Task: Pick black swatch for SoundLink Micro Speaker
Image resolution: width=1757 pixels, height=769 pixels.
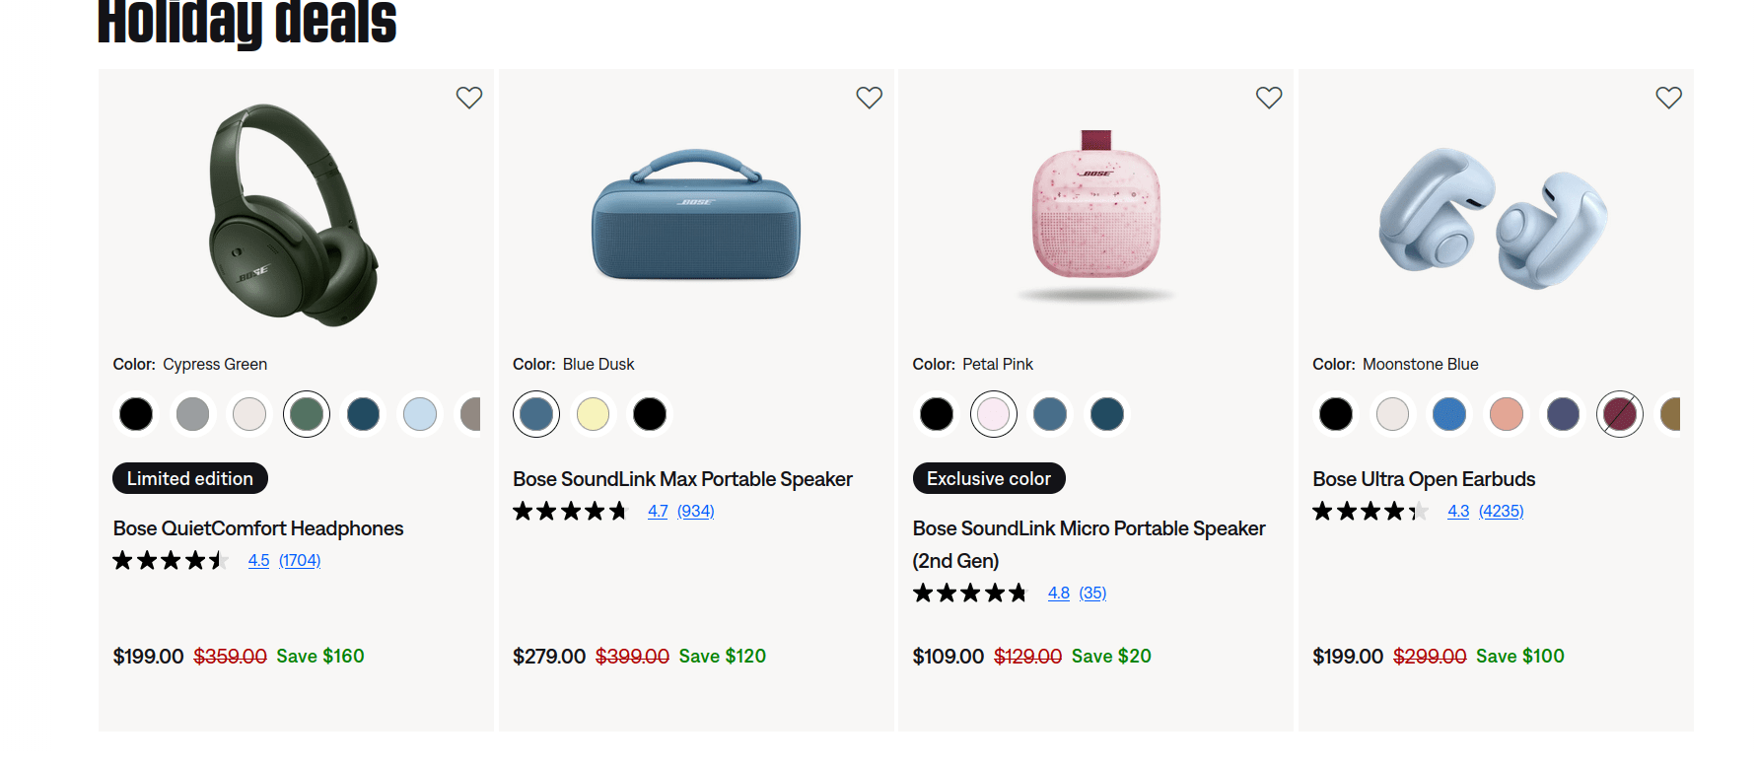Action: pyautogui.click(x=937, y=414)
